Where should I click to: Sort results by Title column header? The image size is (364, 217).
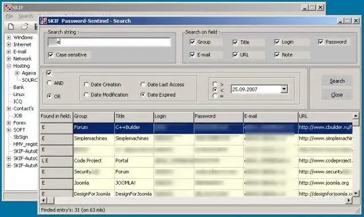(x=134, y=116)
